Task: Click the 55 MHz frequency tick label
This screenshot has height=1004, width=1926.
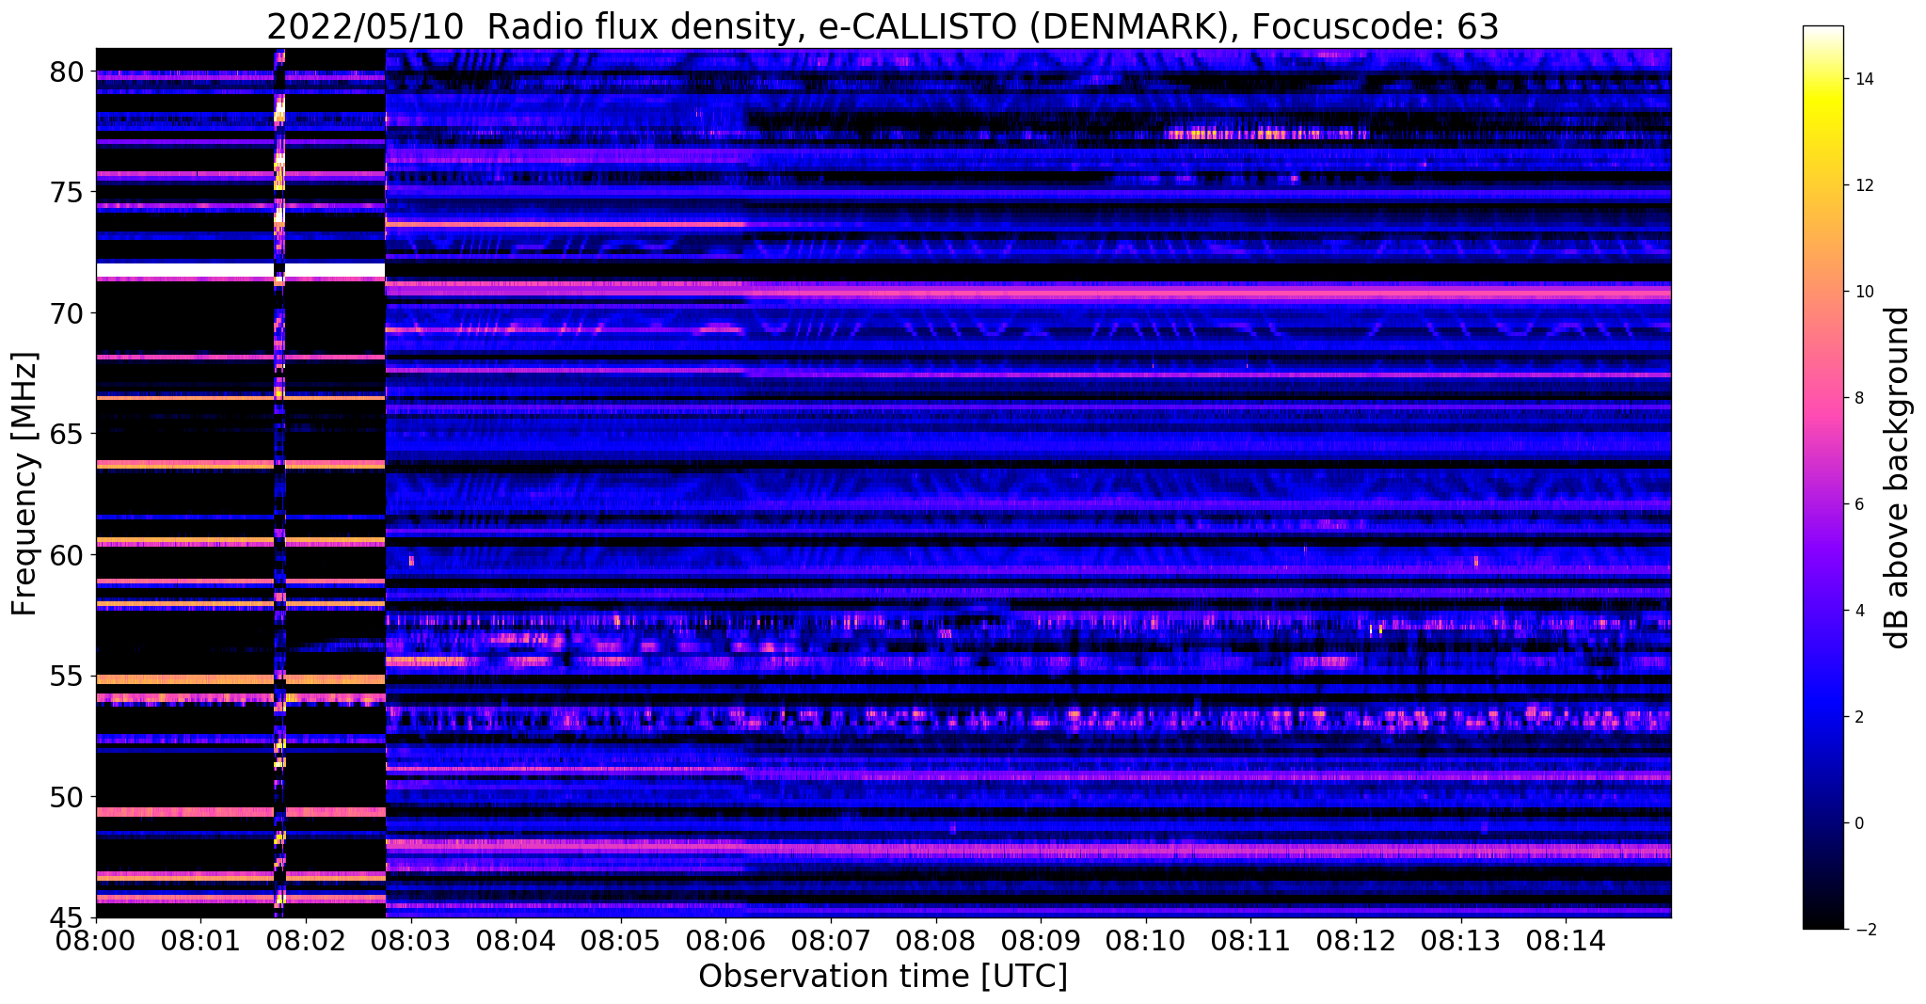Action: [x=68, y=676]
